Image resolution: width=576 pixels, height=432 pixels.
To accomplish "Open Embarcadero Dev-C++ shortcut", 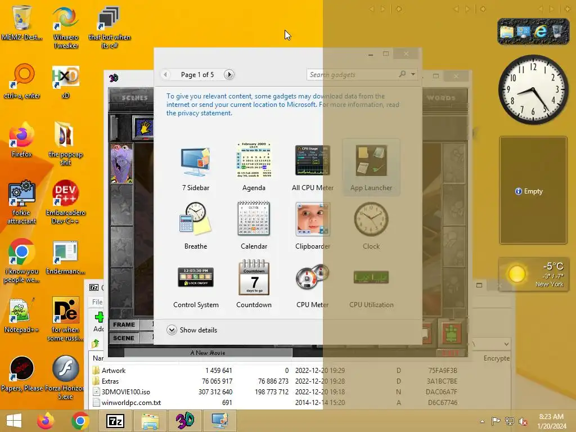I will coord(65,202).
